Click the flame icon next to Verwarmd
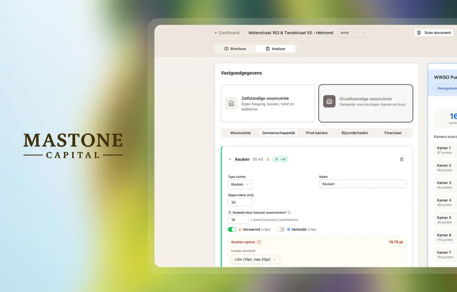457x292 pixels. tap(240, 230)
